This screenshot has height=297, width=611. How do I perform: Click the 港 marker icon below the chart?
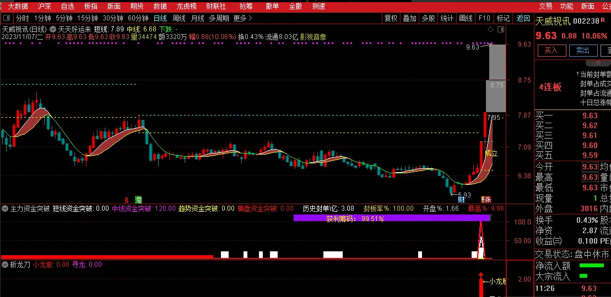(139, 199)
